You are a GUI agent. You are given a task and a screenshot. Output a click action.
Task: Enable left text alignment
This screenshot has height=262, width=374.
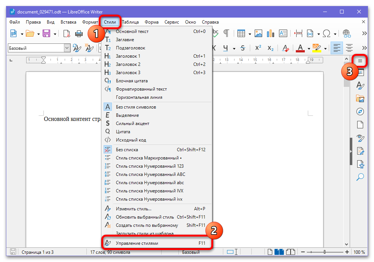(337, 48)
